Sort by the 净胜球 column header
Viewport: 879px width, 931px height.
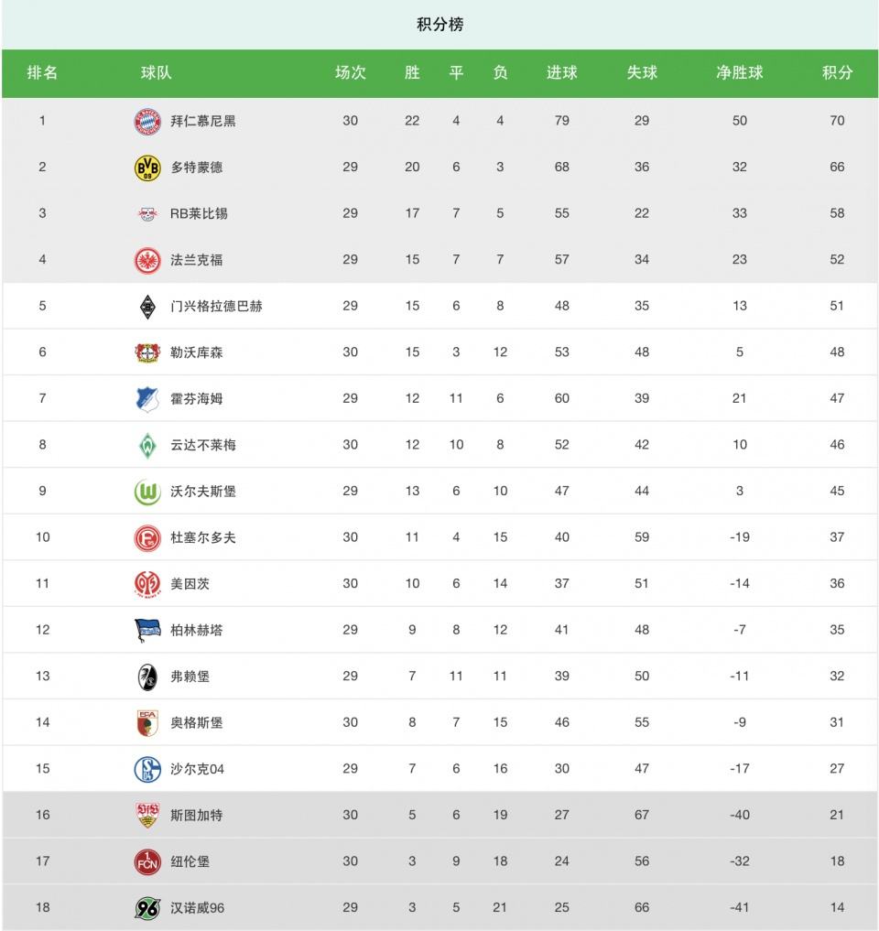tap(740, 73)
